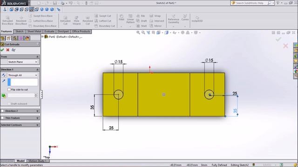
Task: Click the Extrude Cut feature icon in the panel title
Action: tap(2, 45)
